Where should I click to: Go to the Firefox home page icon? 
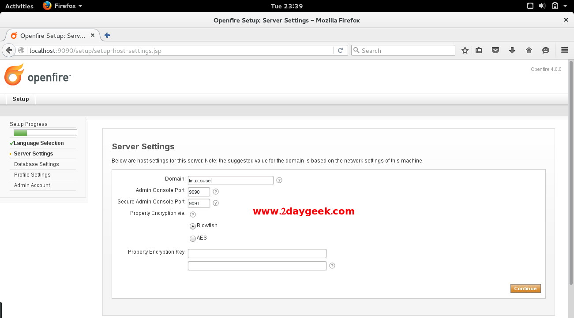coord(529,50)
